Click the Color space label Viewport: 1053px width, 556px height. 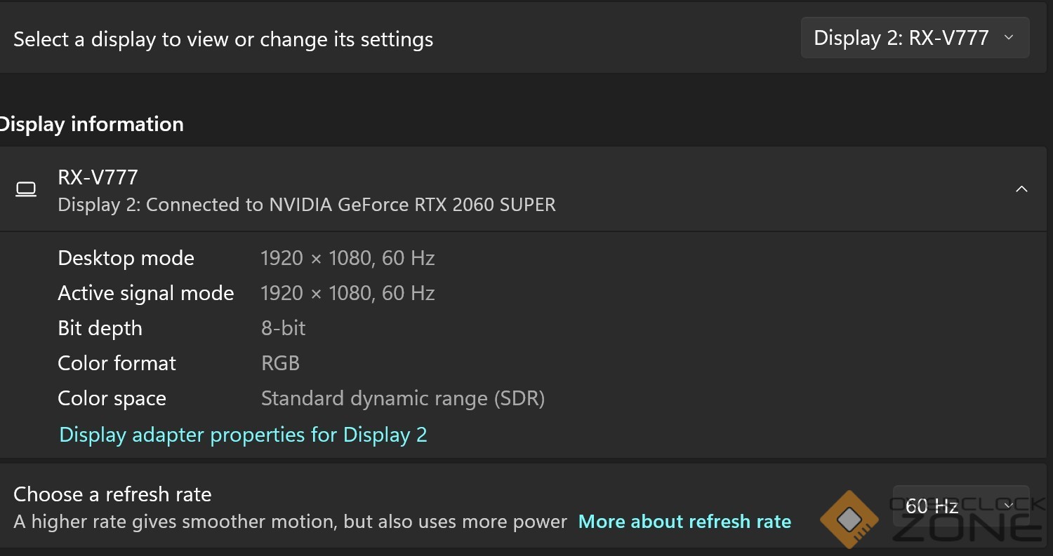[112, 398]
